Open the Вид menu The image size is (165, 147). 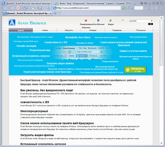[x=69, y=4]
